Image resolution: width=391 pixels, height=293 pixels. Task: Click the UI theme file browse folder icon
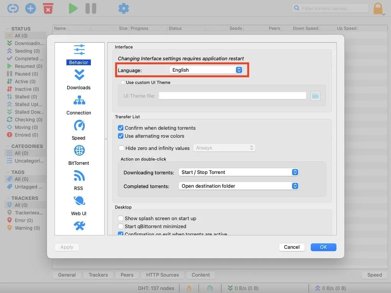point(315,96)
